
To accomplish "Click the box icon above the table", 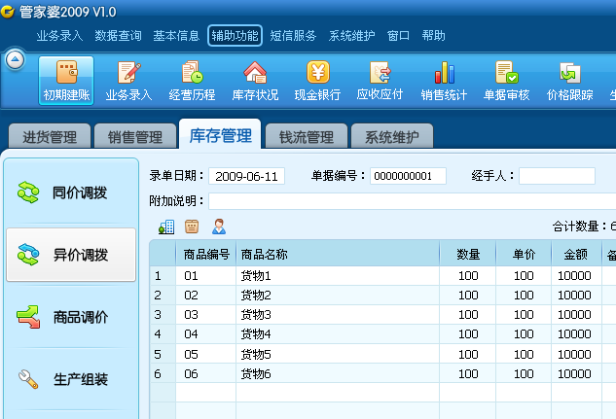I will tap(192, 227).
